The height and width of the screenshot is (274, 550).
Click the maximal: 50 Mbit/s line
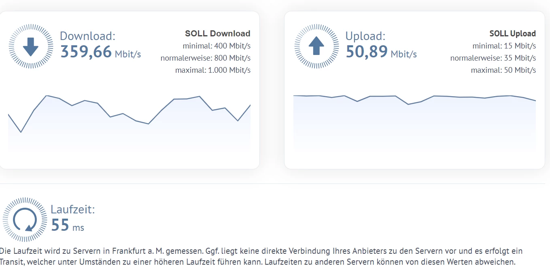[503, 70]
